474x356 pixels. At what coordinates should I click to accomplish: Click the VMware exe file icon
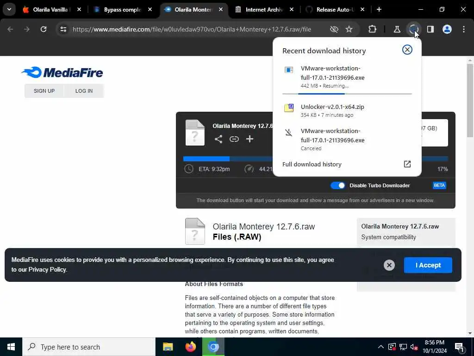click(289, 70)
